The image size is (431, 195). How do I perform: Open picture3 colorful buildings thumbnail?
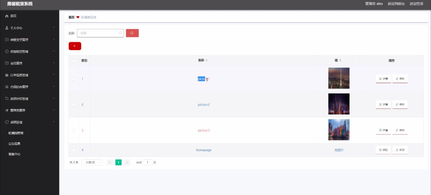pos(339,130)
